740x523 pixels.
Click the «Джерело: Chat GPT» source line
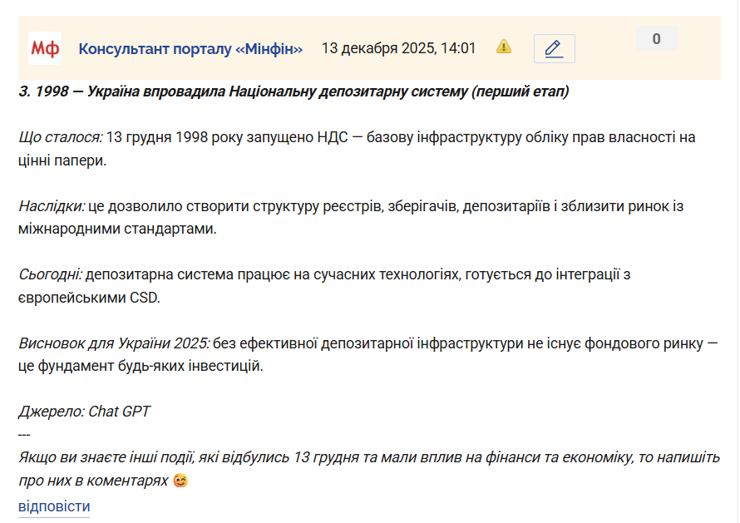[84, 411]
